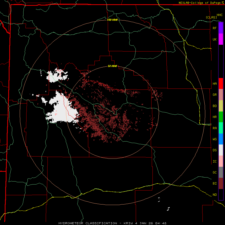
Task: Click the DS legend label
Action: coord(214,150)
